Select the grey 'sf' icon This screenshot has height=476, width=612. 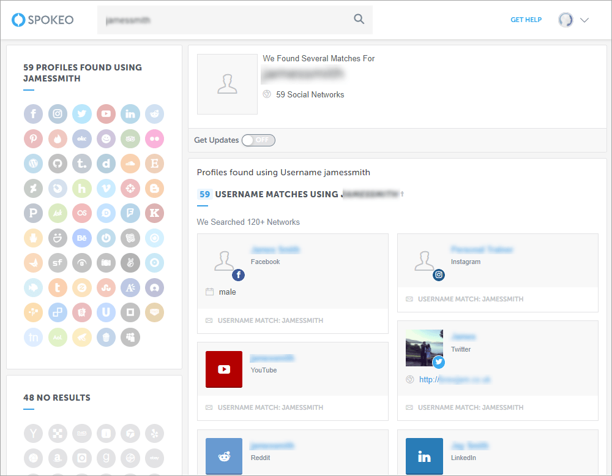click(x=58, y=263)
